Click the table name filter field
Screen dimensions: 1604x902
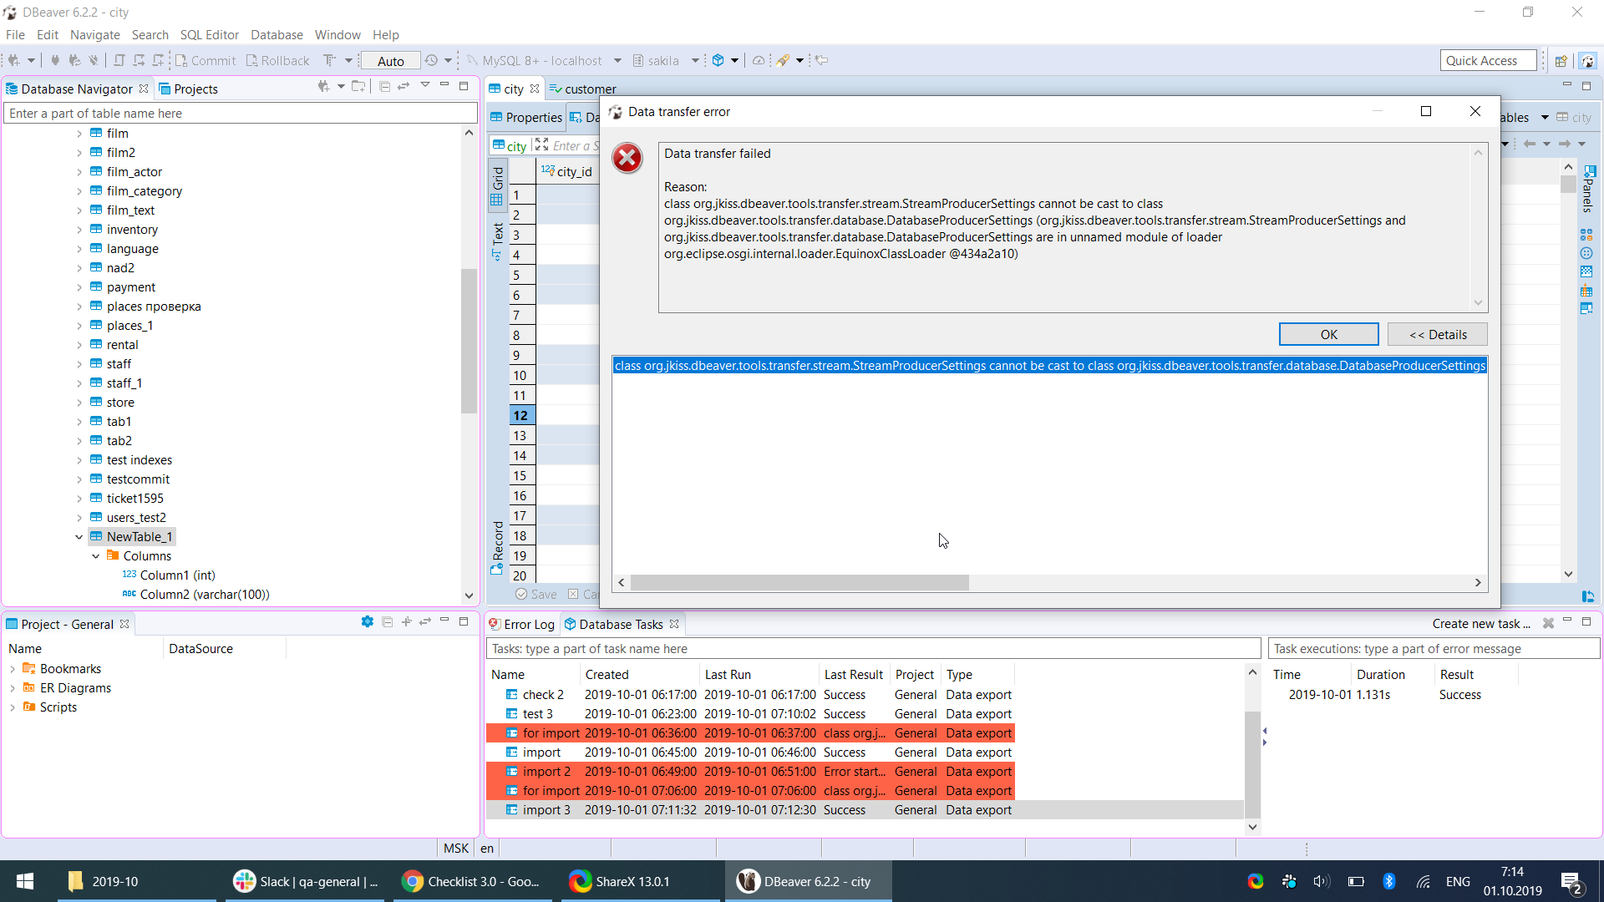(x=241, y=113)
